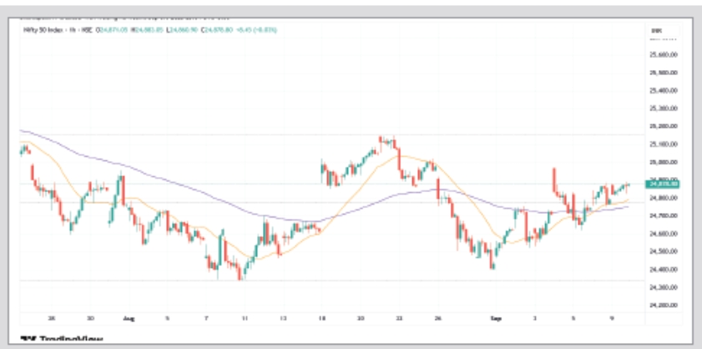This screenshot has height=349, width=702.
Task: Click the Nifty 50 Index symbol title
Action: (43, 30)
